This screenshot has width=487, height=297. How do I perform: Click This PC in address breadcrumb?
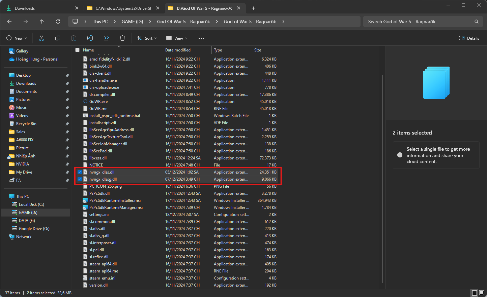coord(101,22)
